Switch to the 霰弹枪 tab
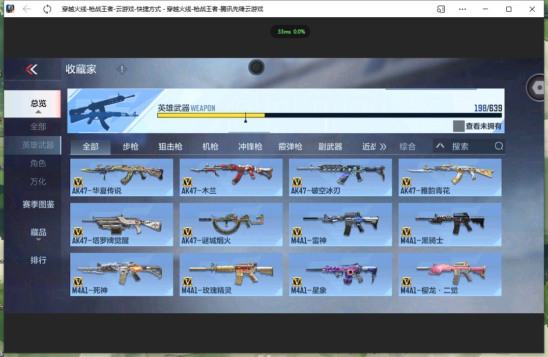The width and height of the screenshot is (548, 357). pos(290,146)
